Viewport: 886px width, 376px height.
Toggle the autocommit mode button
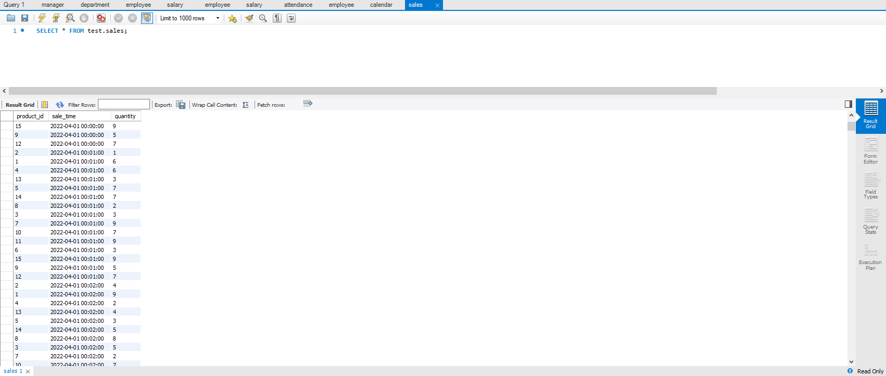point(147,18)
